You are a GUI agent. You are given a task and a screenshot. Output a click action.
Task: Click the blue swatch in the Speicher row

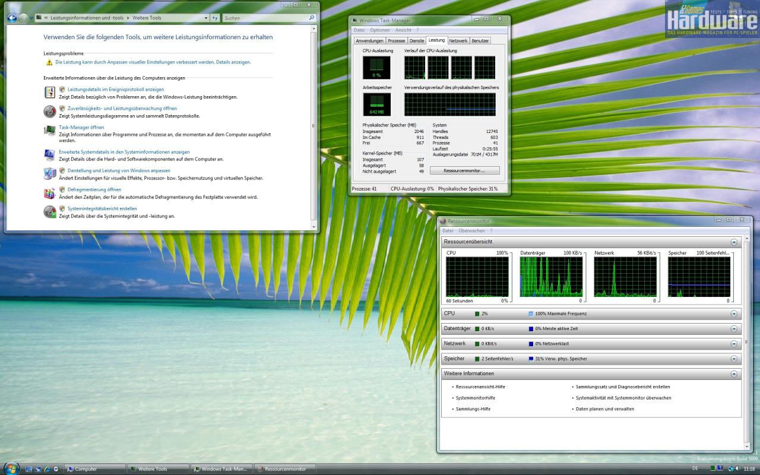click(531, 359)
